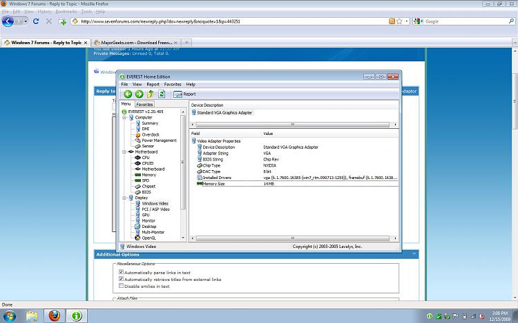Select SPD tree item
This screenshot has width=518, height=323.
click(146, 180)
